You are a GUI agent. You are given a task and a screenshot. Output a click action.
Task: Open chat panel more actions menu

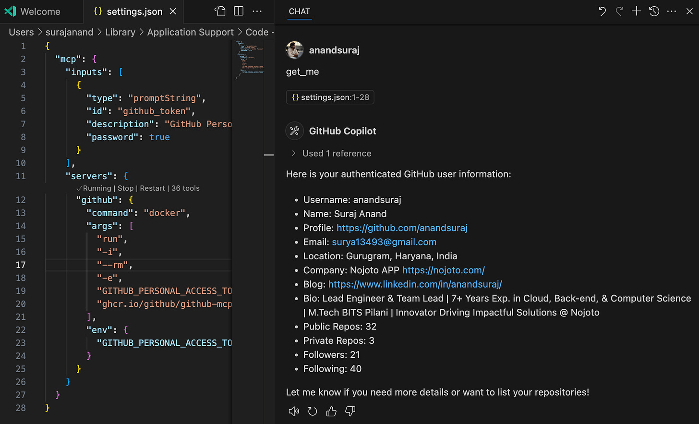point(672,11)
